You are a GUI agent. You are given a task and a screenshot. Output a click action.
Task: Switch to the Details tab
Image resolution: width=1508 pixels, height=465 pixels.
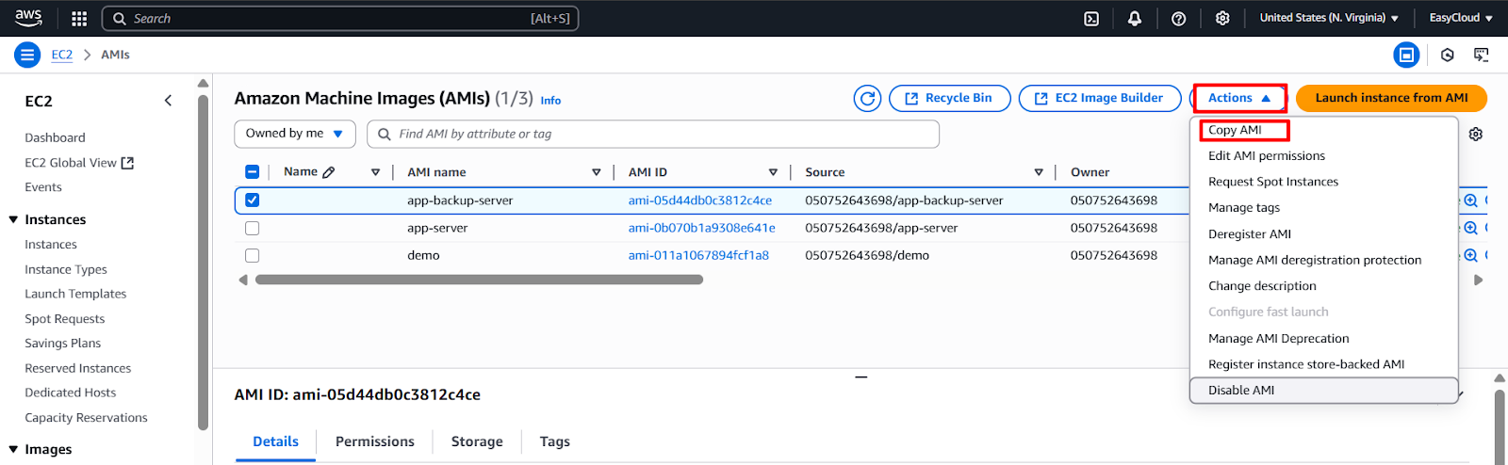coord(275,441)
